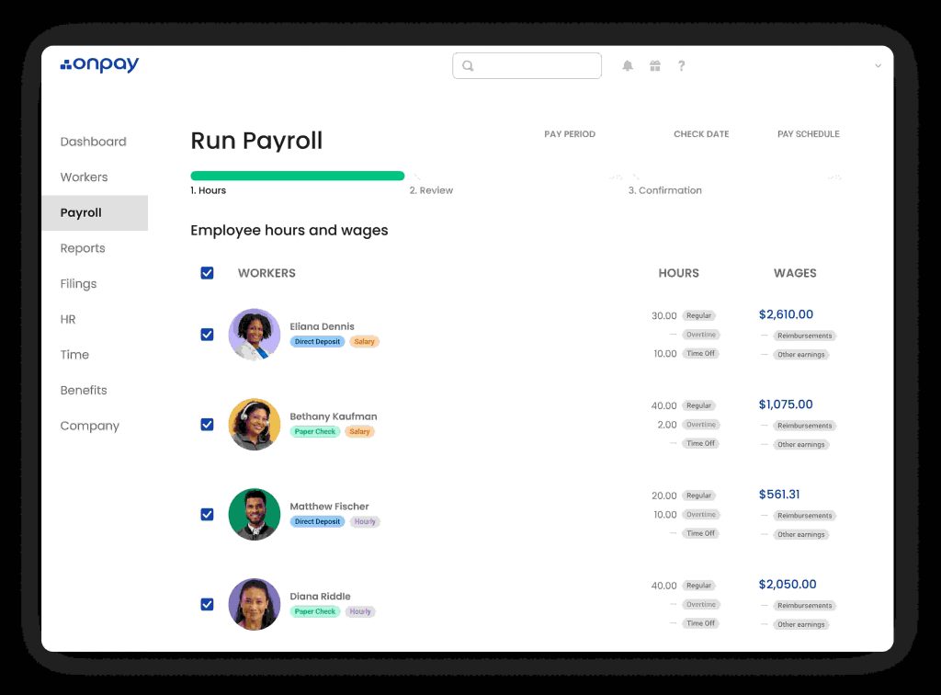Click Matthew Fischer Hourly tag
Image resolution: width=941 pixels, height=695 pixels.
coord(365,521)
